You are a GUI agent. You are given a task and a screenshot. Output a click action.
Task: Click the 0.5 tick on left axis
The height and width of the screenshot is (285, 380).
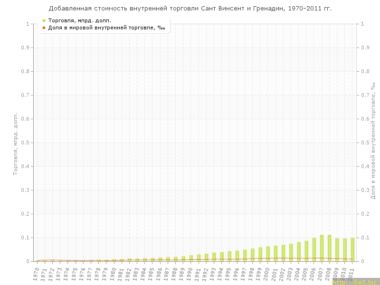[x=27, y=142]
